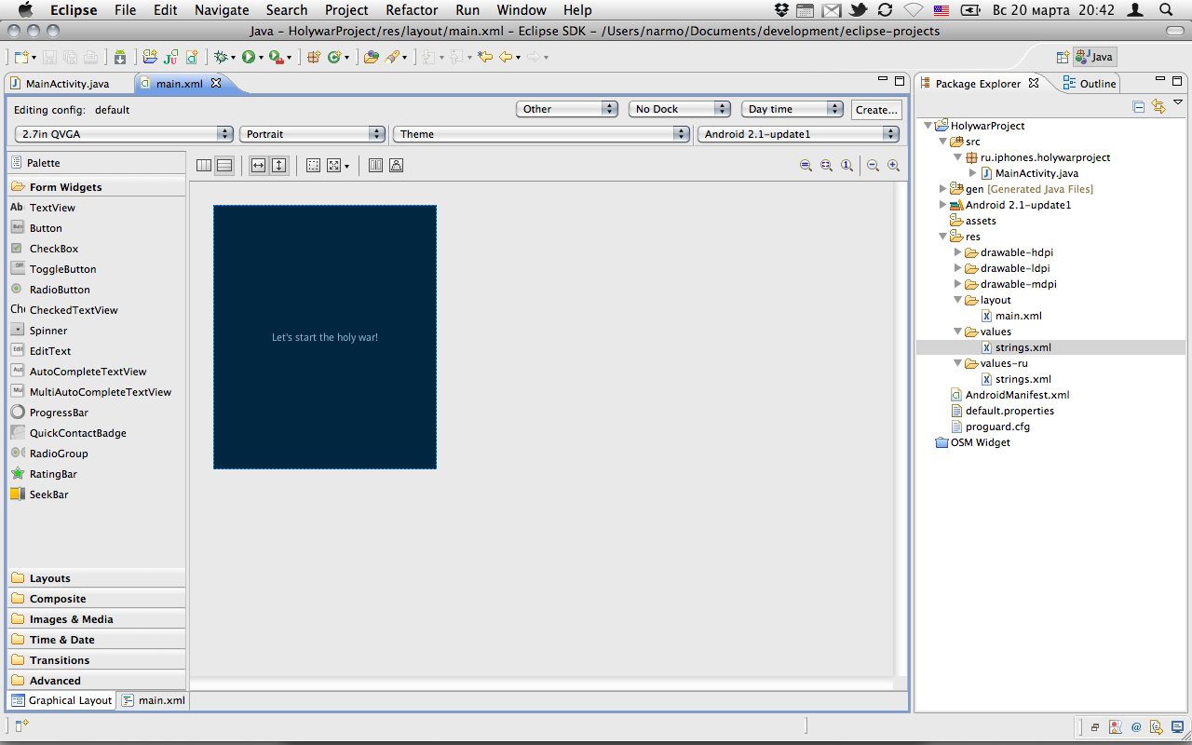Collapse the res folder in tree
Viewport: 1192px width, 745px height.
[x=943, y=237]
